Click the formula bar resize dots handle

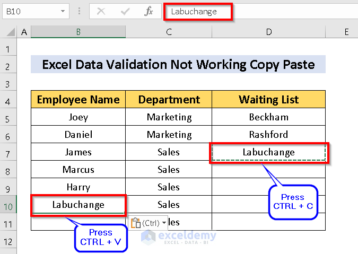tap(79, 11)
